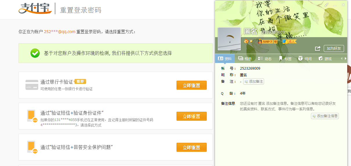Click 添加备注信息 button
Screen dimensions: 351x166
pos(325,116)
